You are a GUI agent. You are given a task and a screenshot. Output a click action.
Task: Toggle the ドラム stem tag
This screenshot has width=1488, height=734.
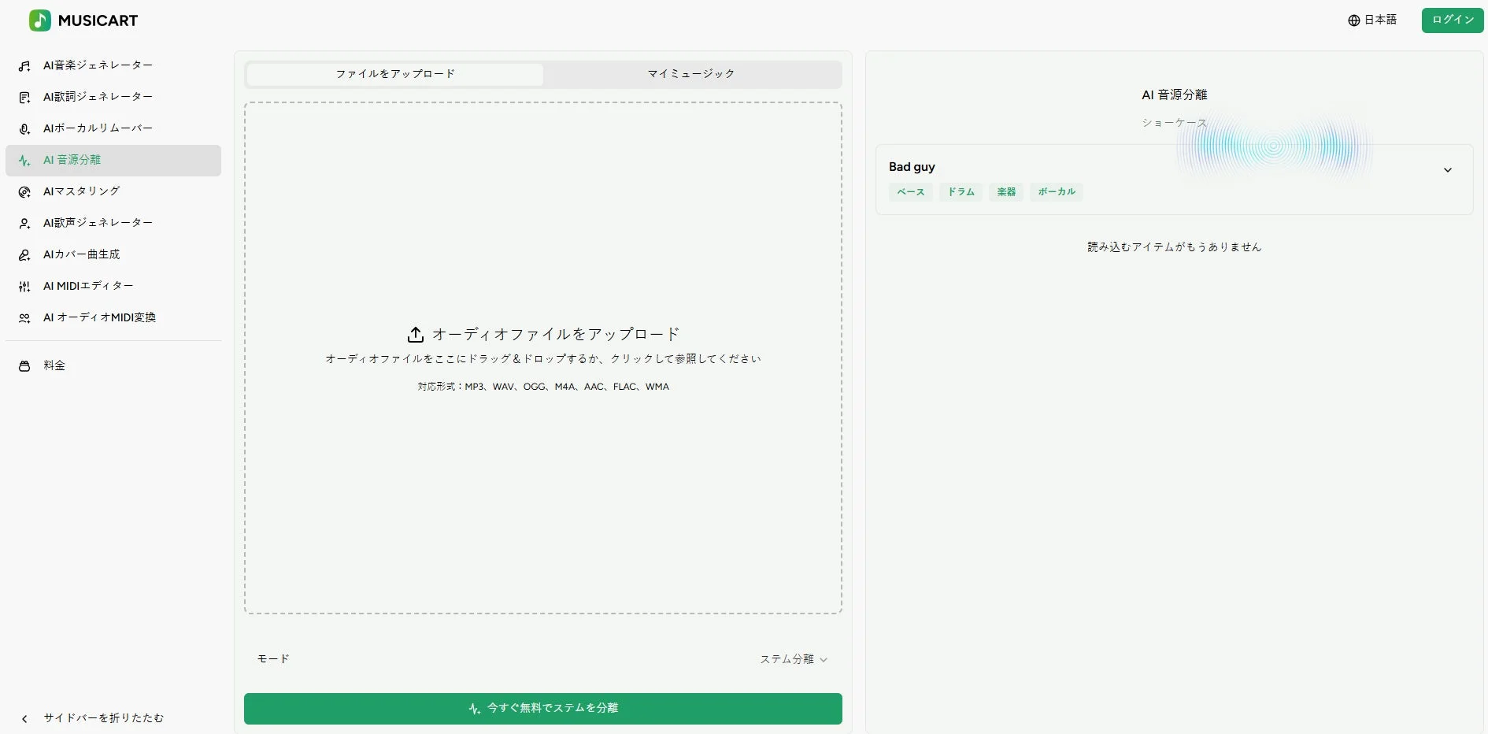click(x=960, y=192)
